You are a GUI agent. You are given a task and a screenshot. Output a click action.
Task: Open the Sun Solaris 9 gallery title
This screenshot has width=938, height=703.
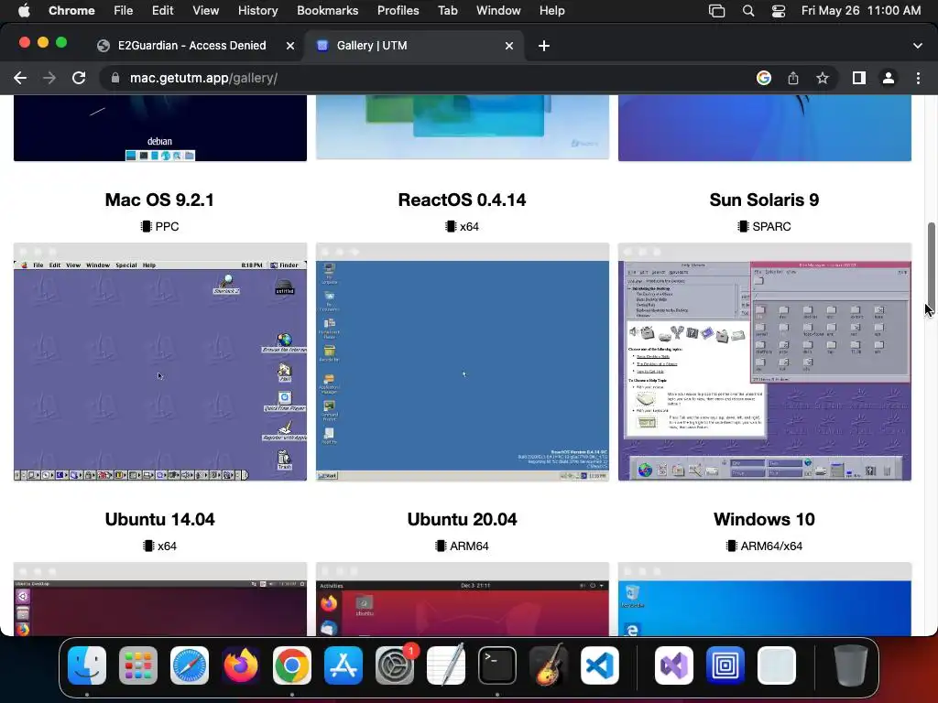764,200
